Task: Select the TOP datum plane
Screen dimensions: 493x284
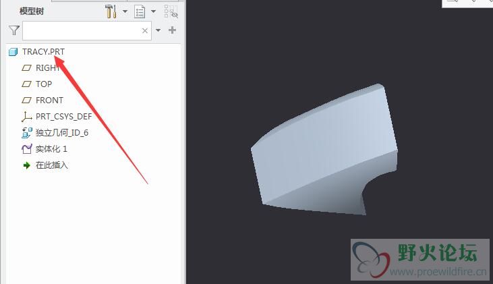Action: pyautogui.click(x=44, y=84)
